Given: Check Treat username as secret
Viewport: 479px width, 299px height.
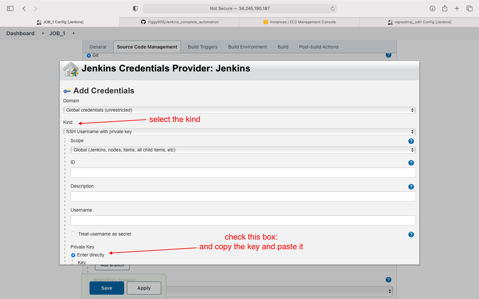Looking at the screenshot, I should click(x=73, y=234).
